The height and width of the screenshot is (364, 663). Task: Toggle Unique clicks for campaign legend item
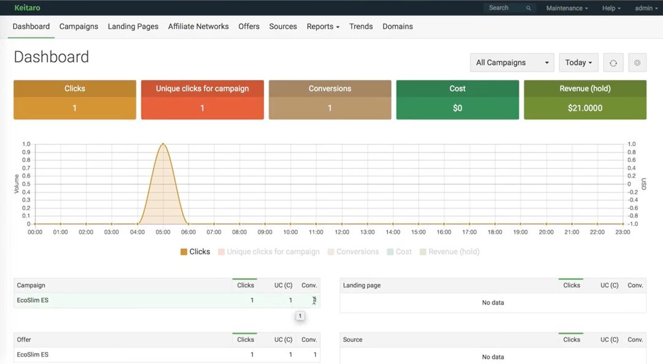(268, 252)
